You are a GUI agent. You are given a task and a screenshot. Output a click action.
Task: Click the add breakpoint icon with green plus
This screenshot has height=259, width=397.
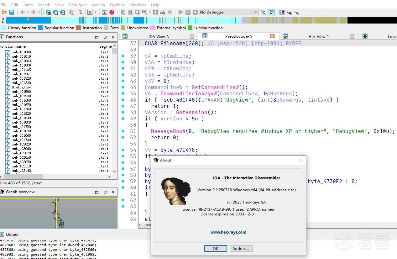(x=289, y=12)
